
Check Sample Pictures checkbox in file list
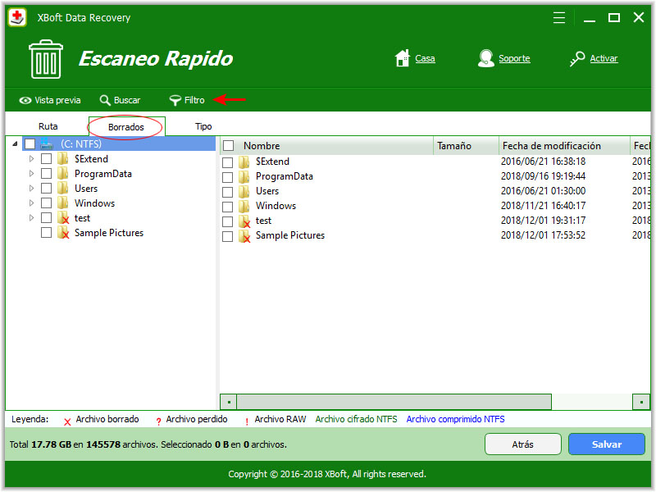[228, 236]
